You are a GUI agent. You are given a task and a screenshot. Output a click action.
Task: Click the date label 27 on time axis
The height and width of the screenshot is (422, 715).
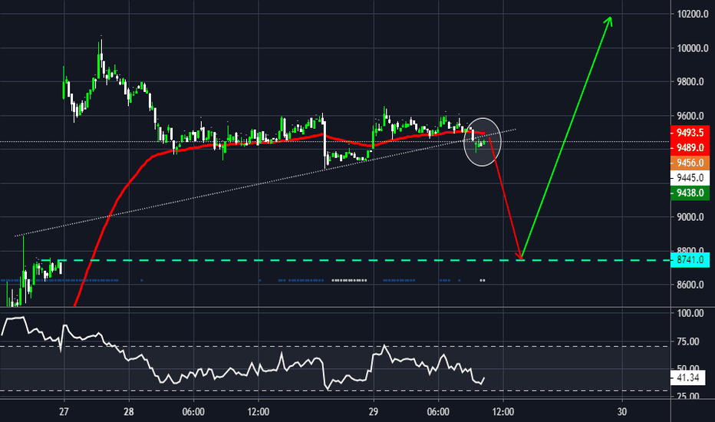click(64, 411)
